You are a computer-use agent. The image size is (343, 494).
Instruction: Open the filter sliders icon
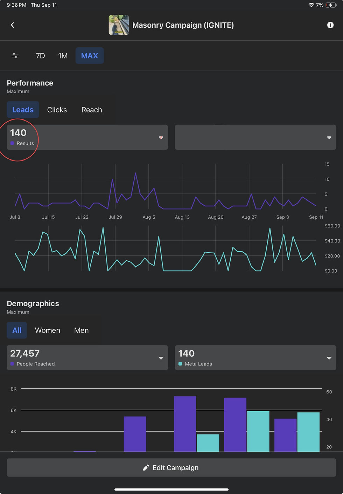(15, 56)
